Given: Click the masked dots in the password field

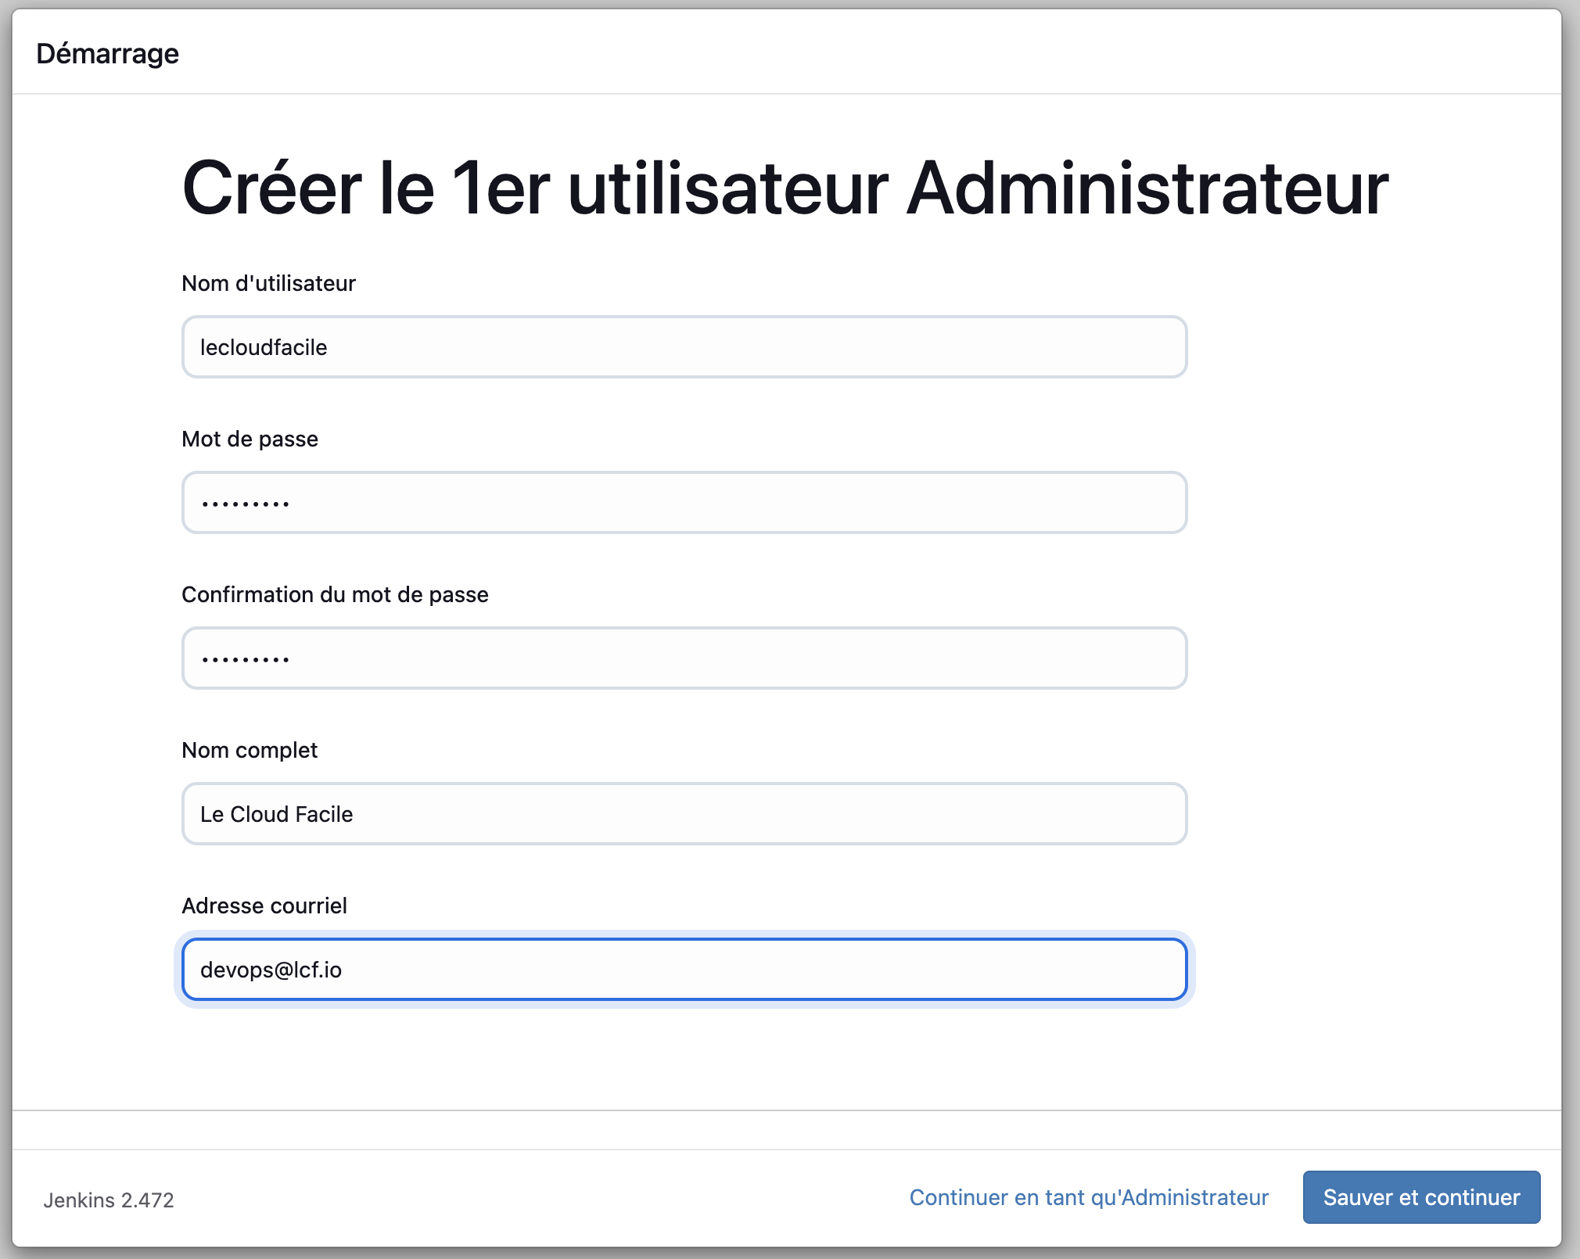Looking at the screenshot, I should tap(245, 504).
